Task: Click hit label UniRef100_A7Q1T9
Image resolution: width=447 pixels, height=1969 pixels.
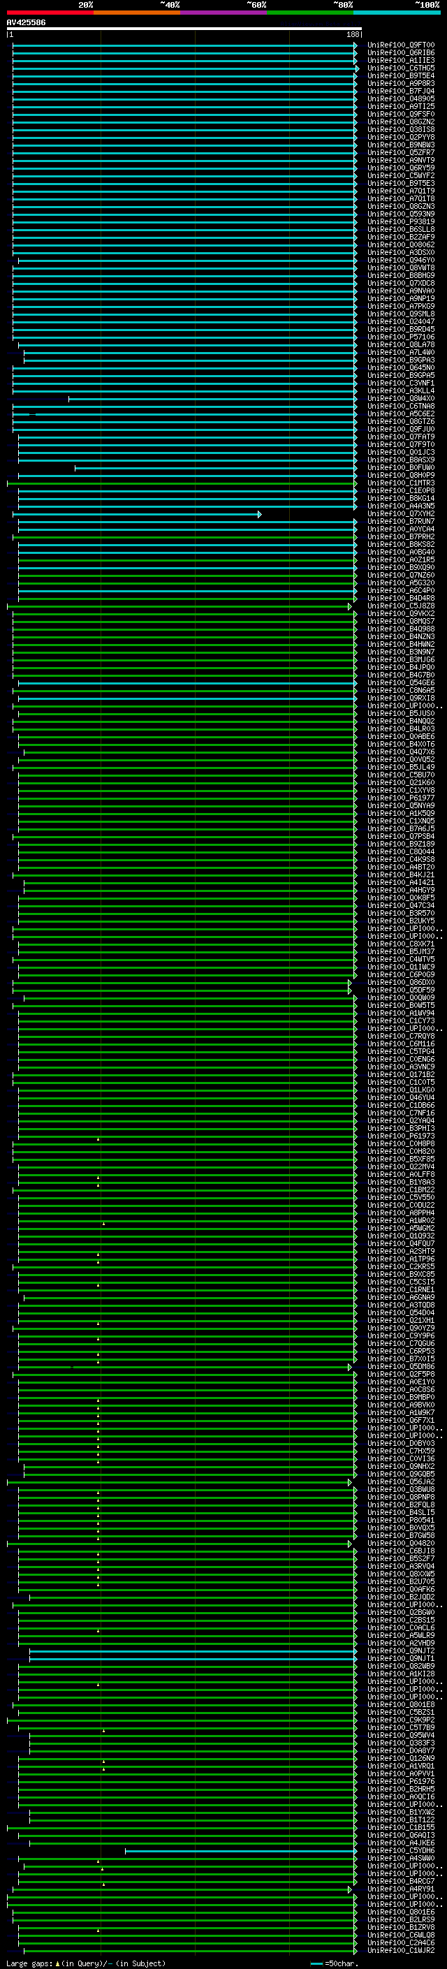Action: (x=401, y=191)
